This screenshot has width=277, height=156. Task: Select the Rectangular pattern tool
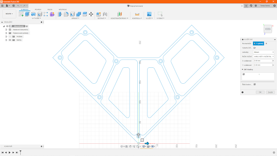(x=46, y=14)
